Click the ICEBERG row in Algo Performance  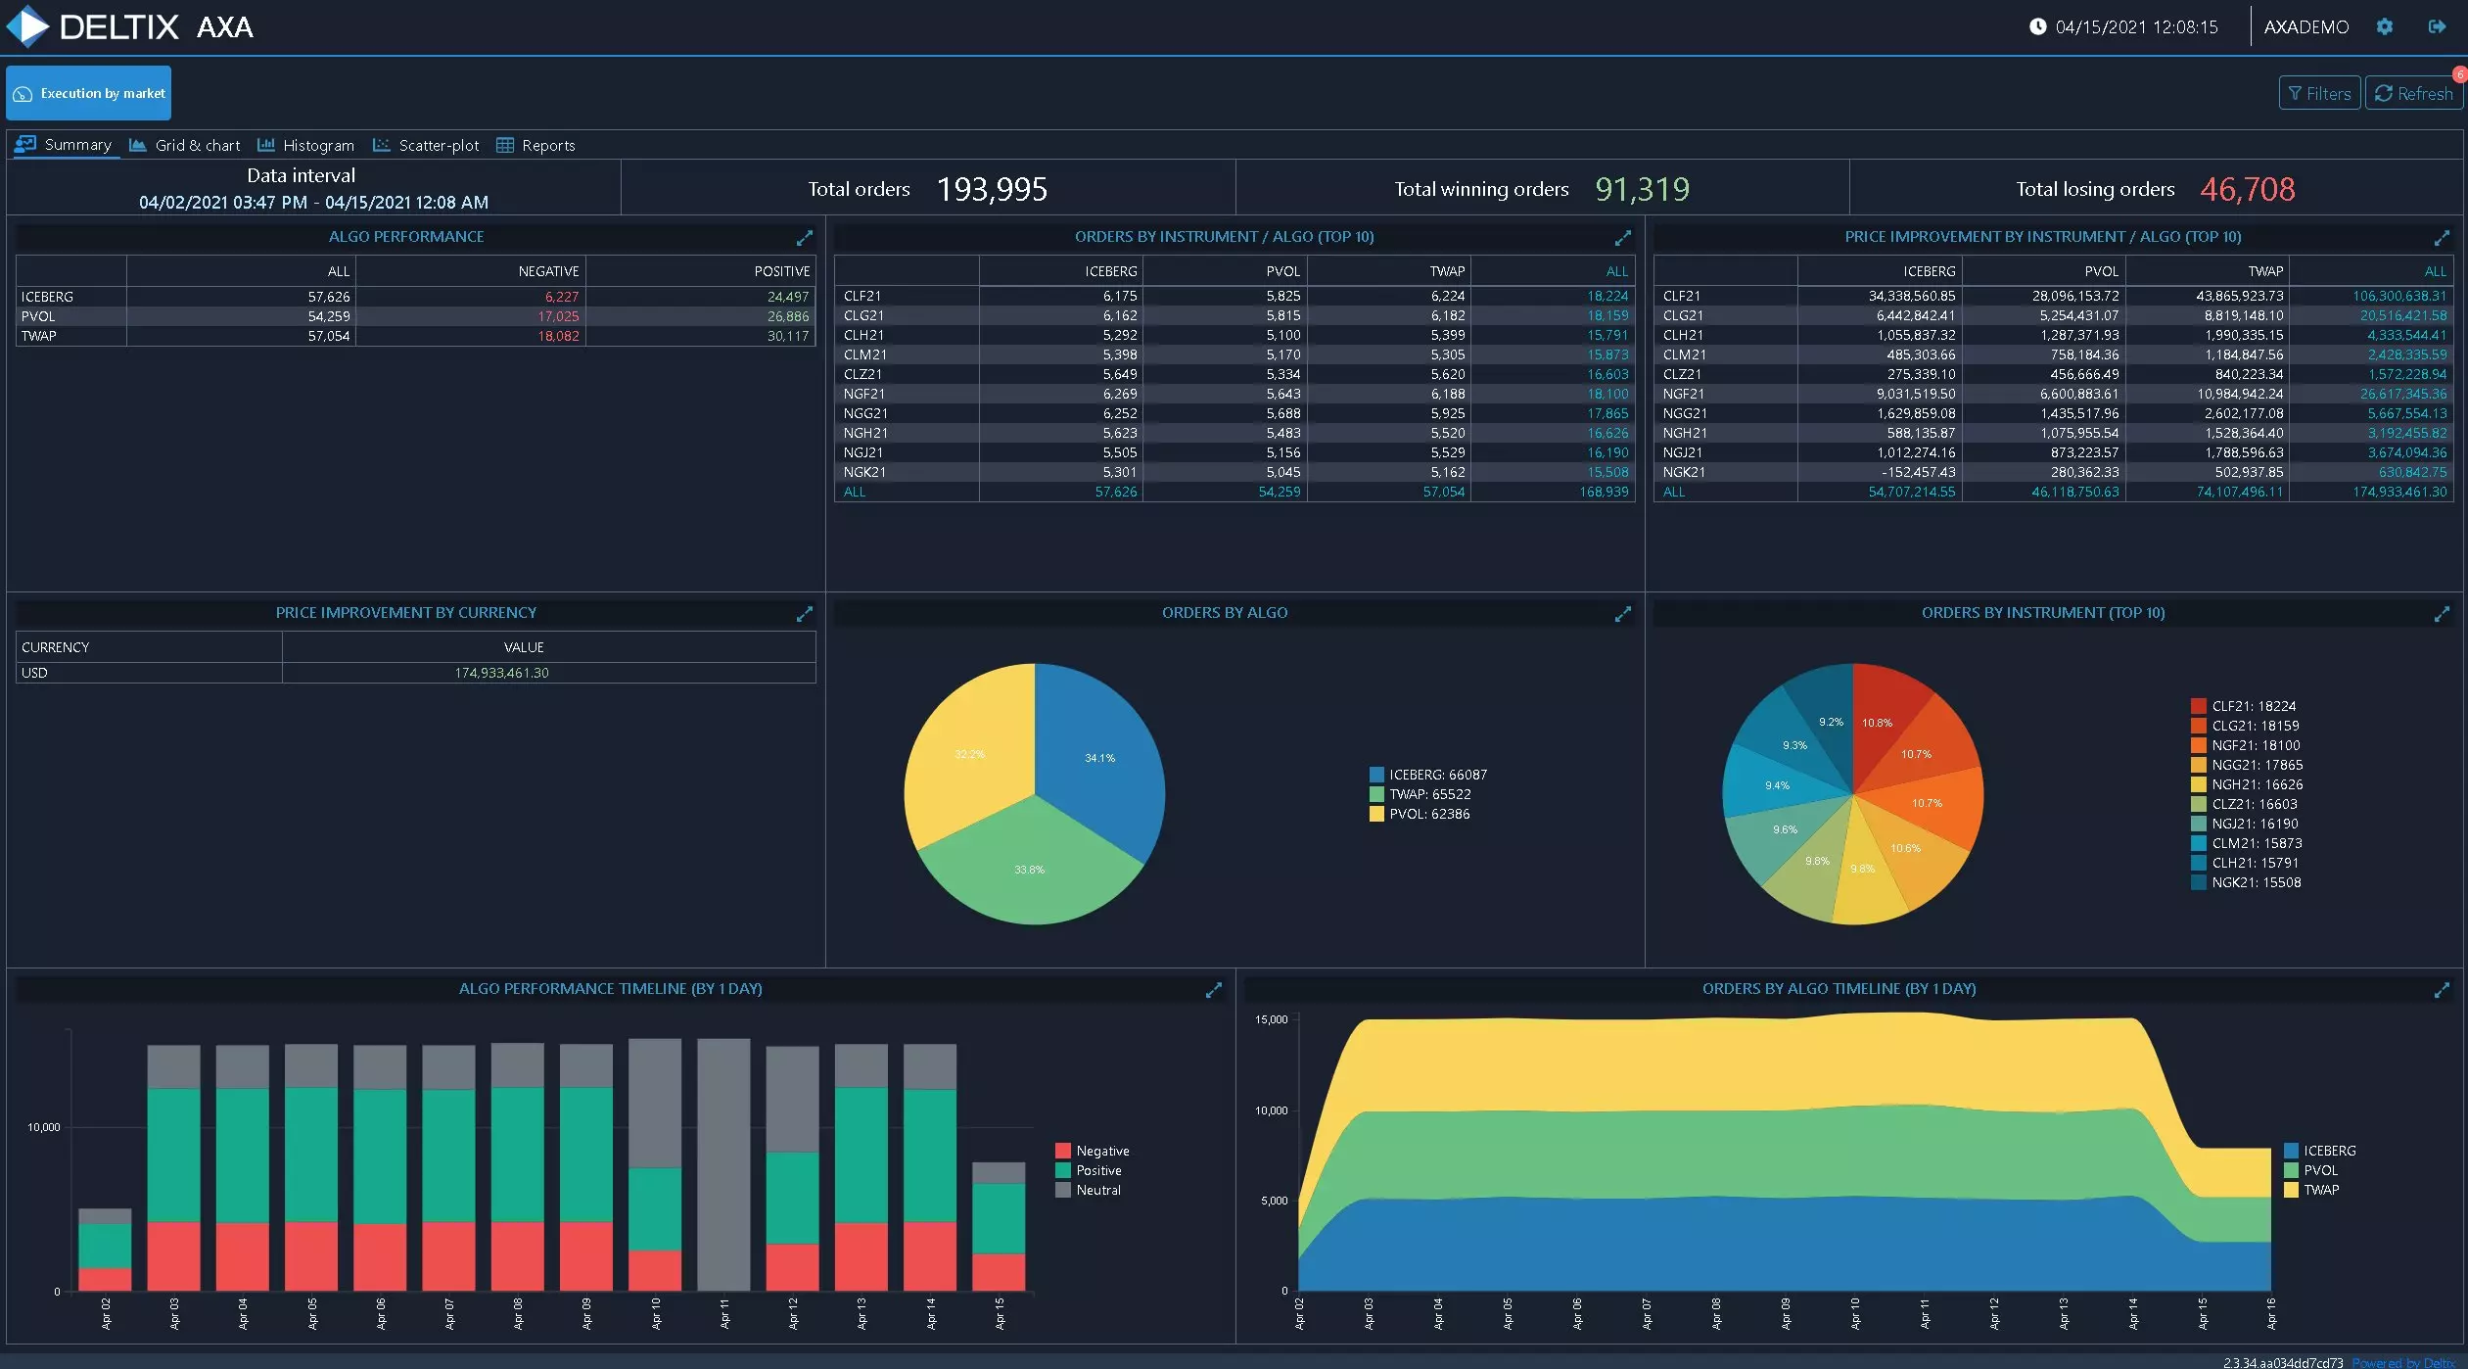[415, 297]
